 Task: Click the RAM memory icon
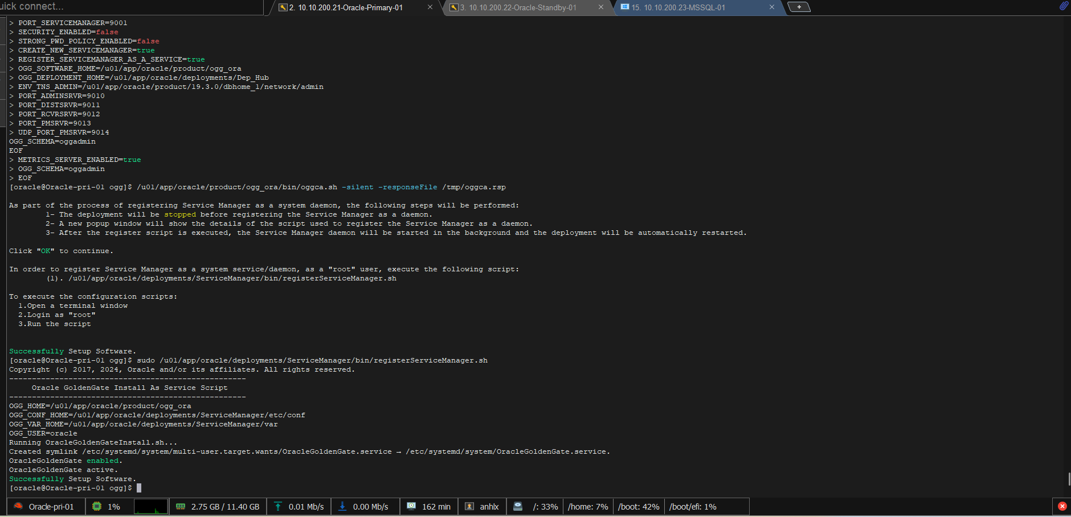(181, 506)
